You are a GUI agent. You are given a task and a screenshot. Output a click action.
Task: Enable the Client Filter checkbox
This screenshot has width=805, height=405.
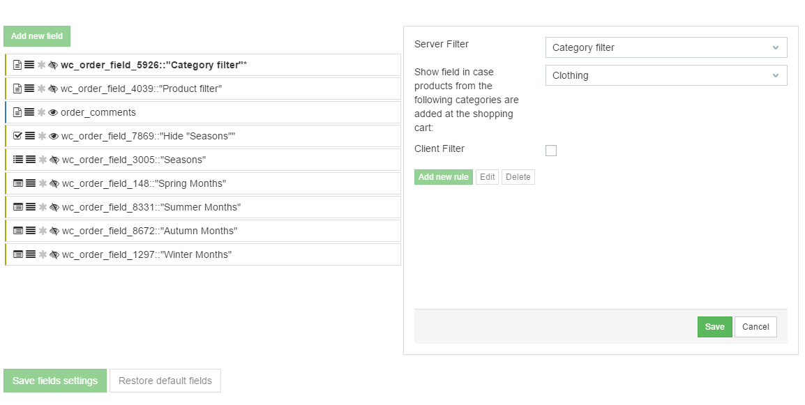pyautogui.click(x=551, y=151)
